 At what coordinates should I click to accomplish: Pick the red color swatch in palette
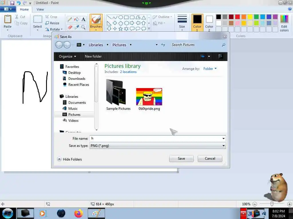pyautogui.click(x=237, y=17)
